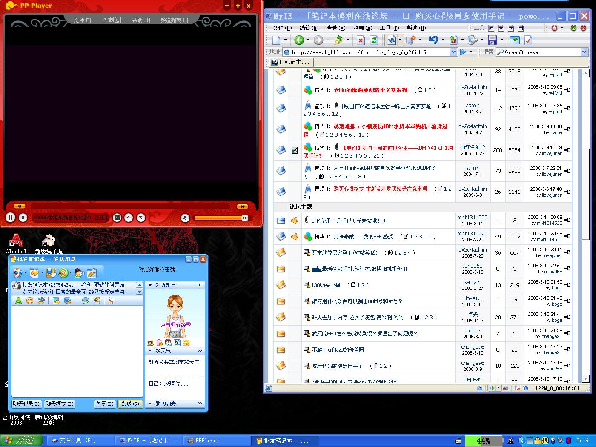Click the blue floppy disk Save icon
The height and width of the screenshot is (447, 596).
pyautogui.click(x=492, y=40)
